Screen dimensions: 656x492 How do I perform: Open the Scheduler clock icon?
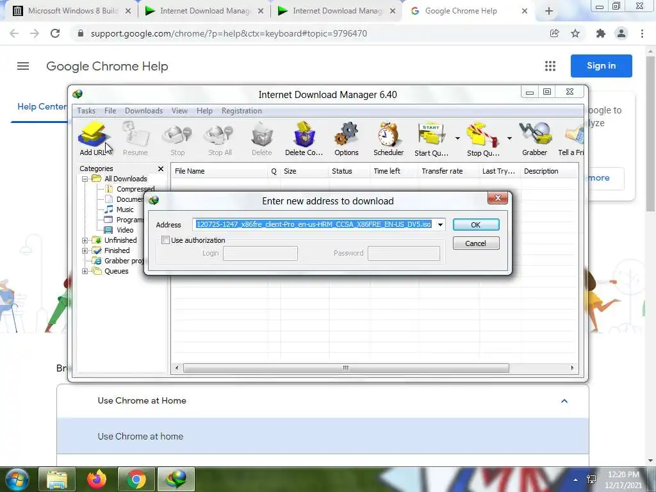(388, 139)
